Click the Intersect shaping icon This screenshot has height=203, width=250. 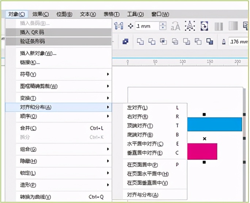point(163,41)
